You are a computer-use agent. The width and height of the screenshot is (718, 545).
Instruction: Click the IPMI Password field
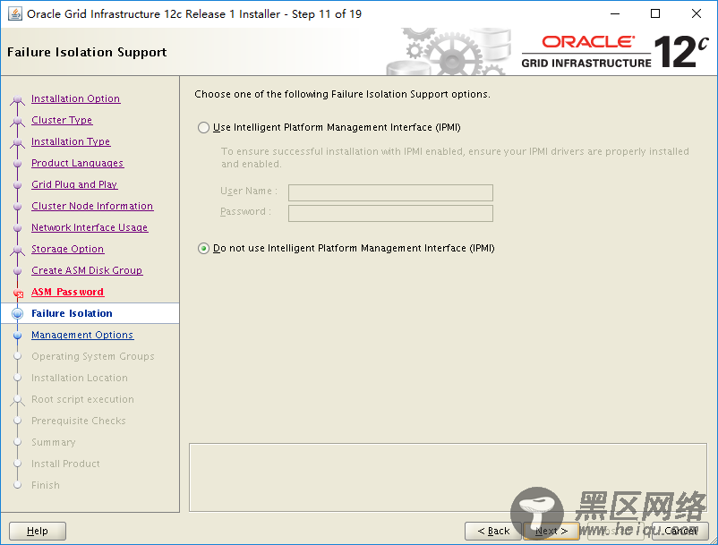pos(390,213)
